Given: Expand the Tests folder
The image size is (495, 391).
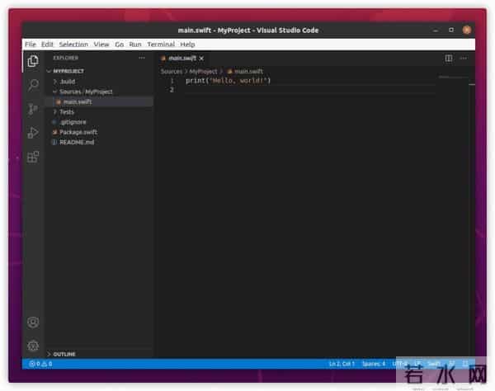Looking at the screenshot, I should 66,111.
